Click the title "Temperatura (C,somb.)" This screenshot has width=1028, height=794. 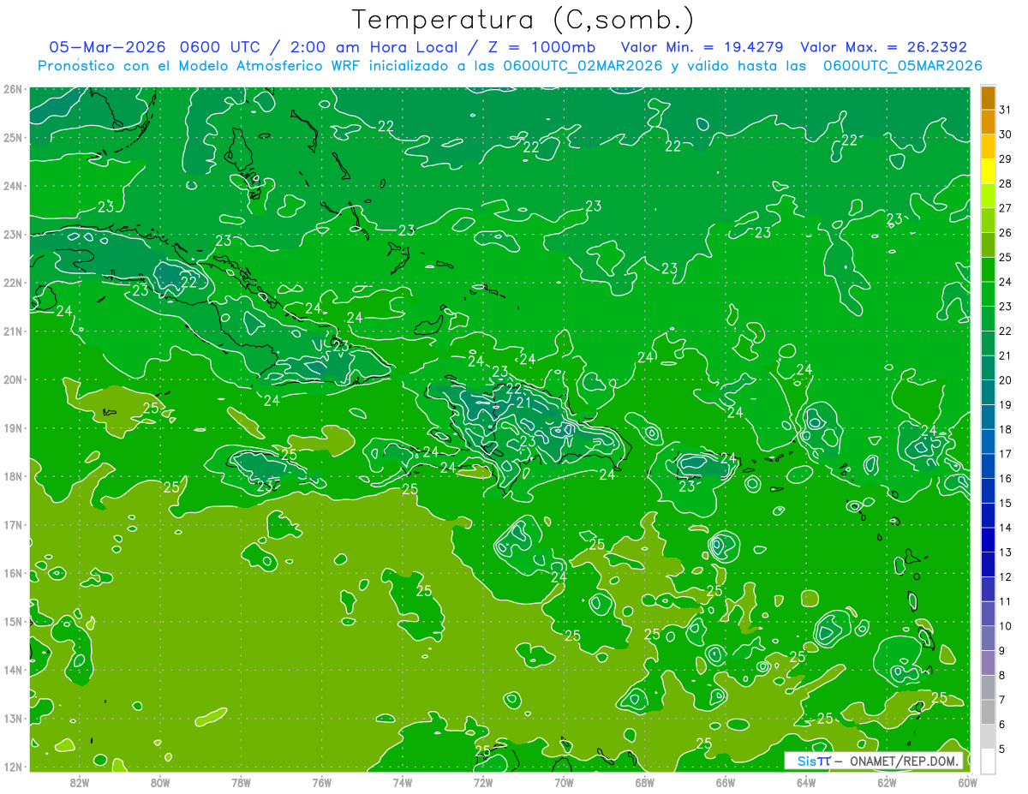point(523,20)
